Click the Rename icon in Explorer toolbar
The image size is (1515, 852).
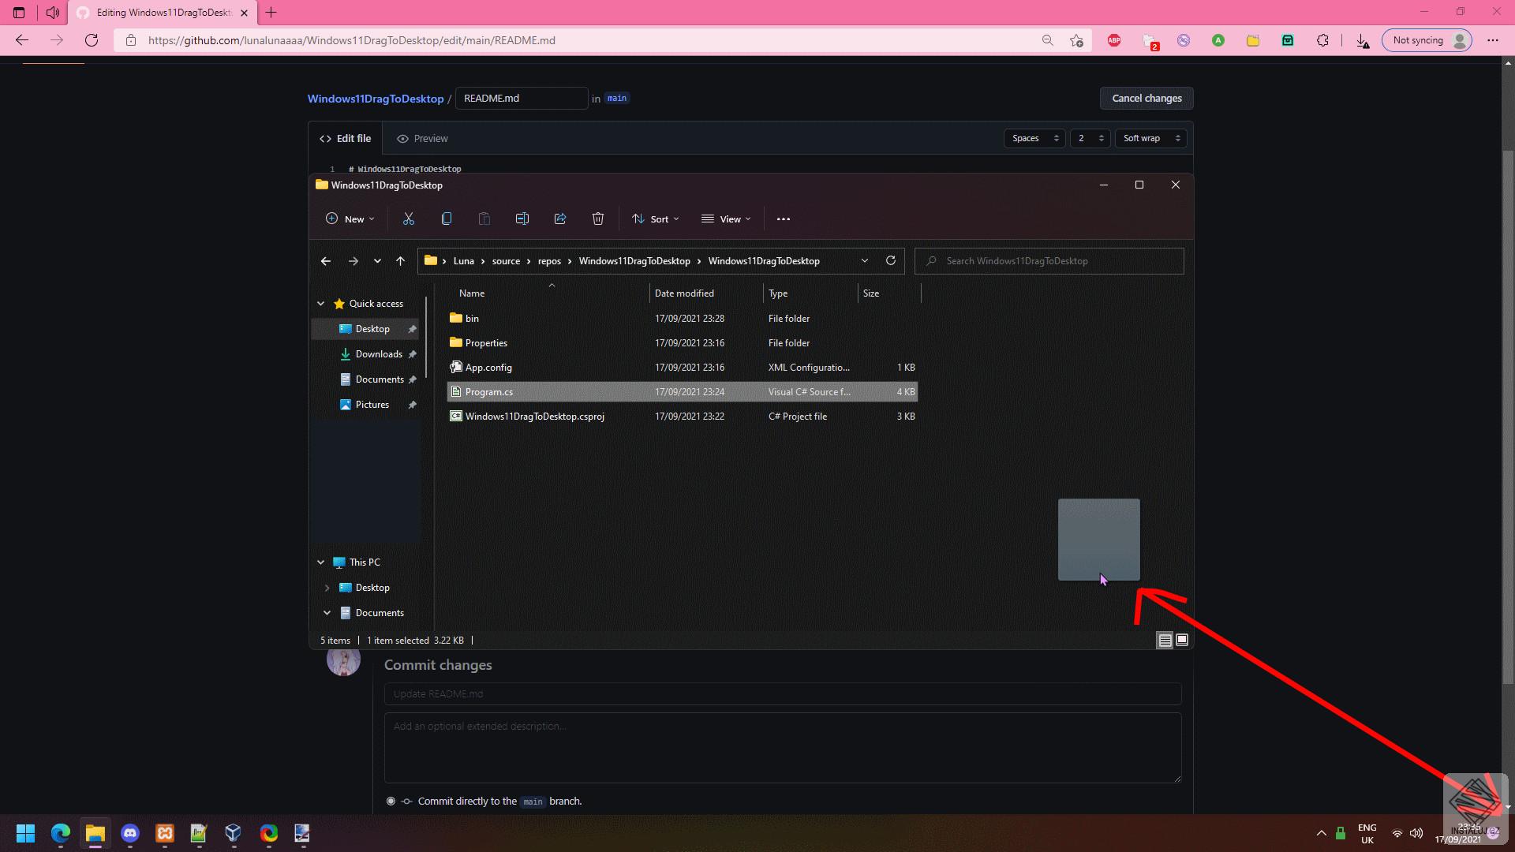pyautogui.click(x=522, y=219)
